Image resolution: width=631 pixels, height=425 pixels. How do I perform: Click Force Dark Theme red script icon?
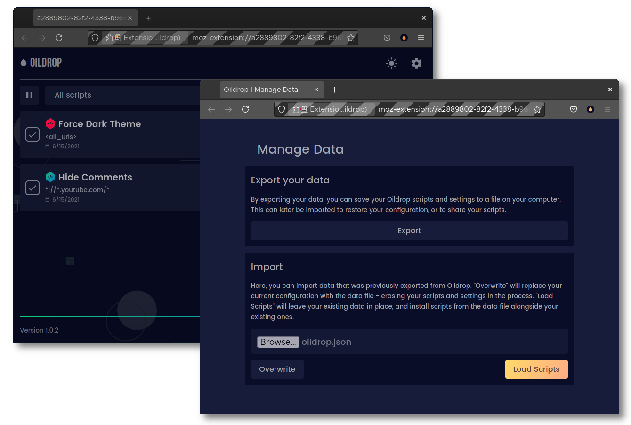(50, 124)
